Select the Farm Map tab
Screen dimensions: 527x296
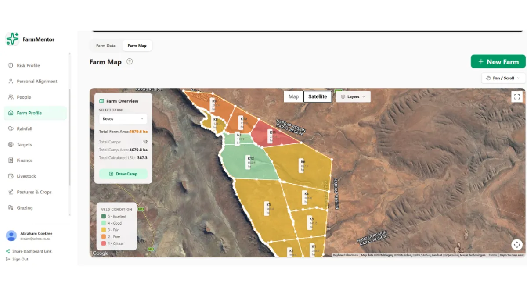click(137, 46)
